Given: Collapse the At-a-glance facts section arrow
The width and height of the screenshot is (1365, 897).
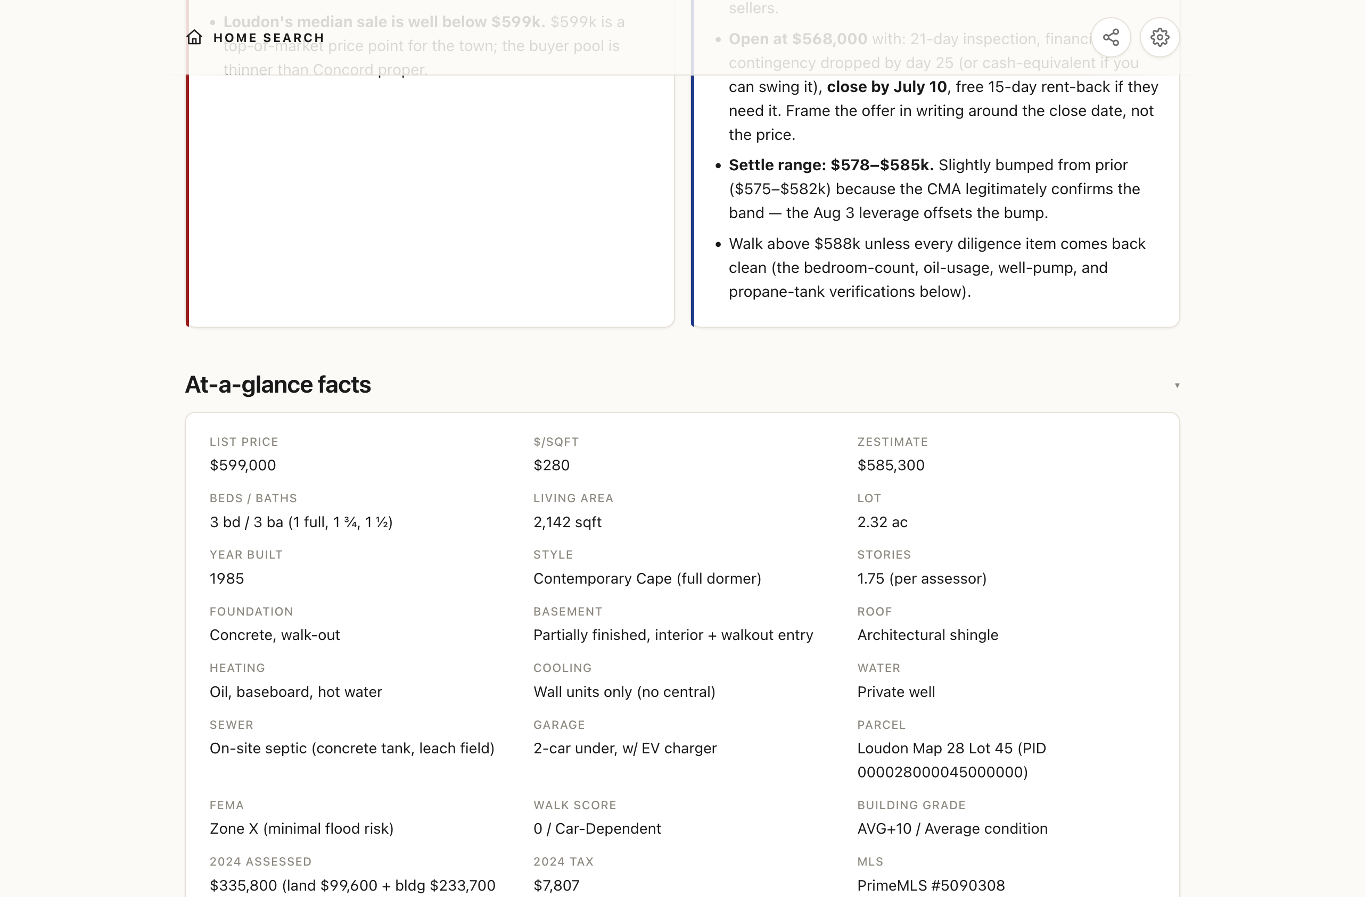Looking at the screenshot, I should pos(1177,385).
